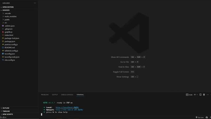
Task: Open tailwind.config.js file
Action: coord(11,51)
